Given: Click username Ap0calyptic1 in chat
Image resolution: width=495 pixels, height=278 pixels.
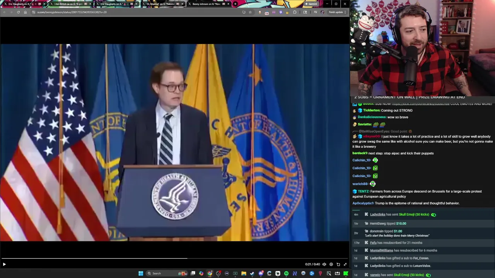Looking at the screenshot, I should click(363, 203).
